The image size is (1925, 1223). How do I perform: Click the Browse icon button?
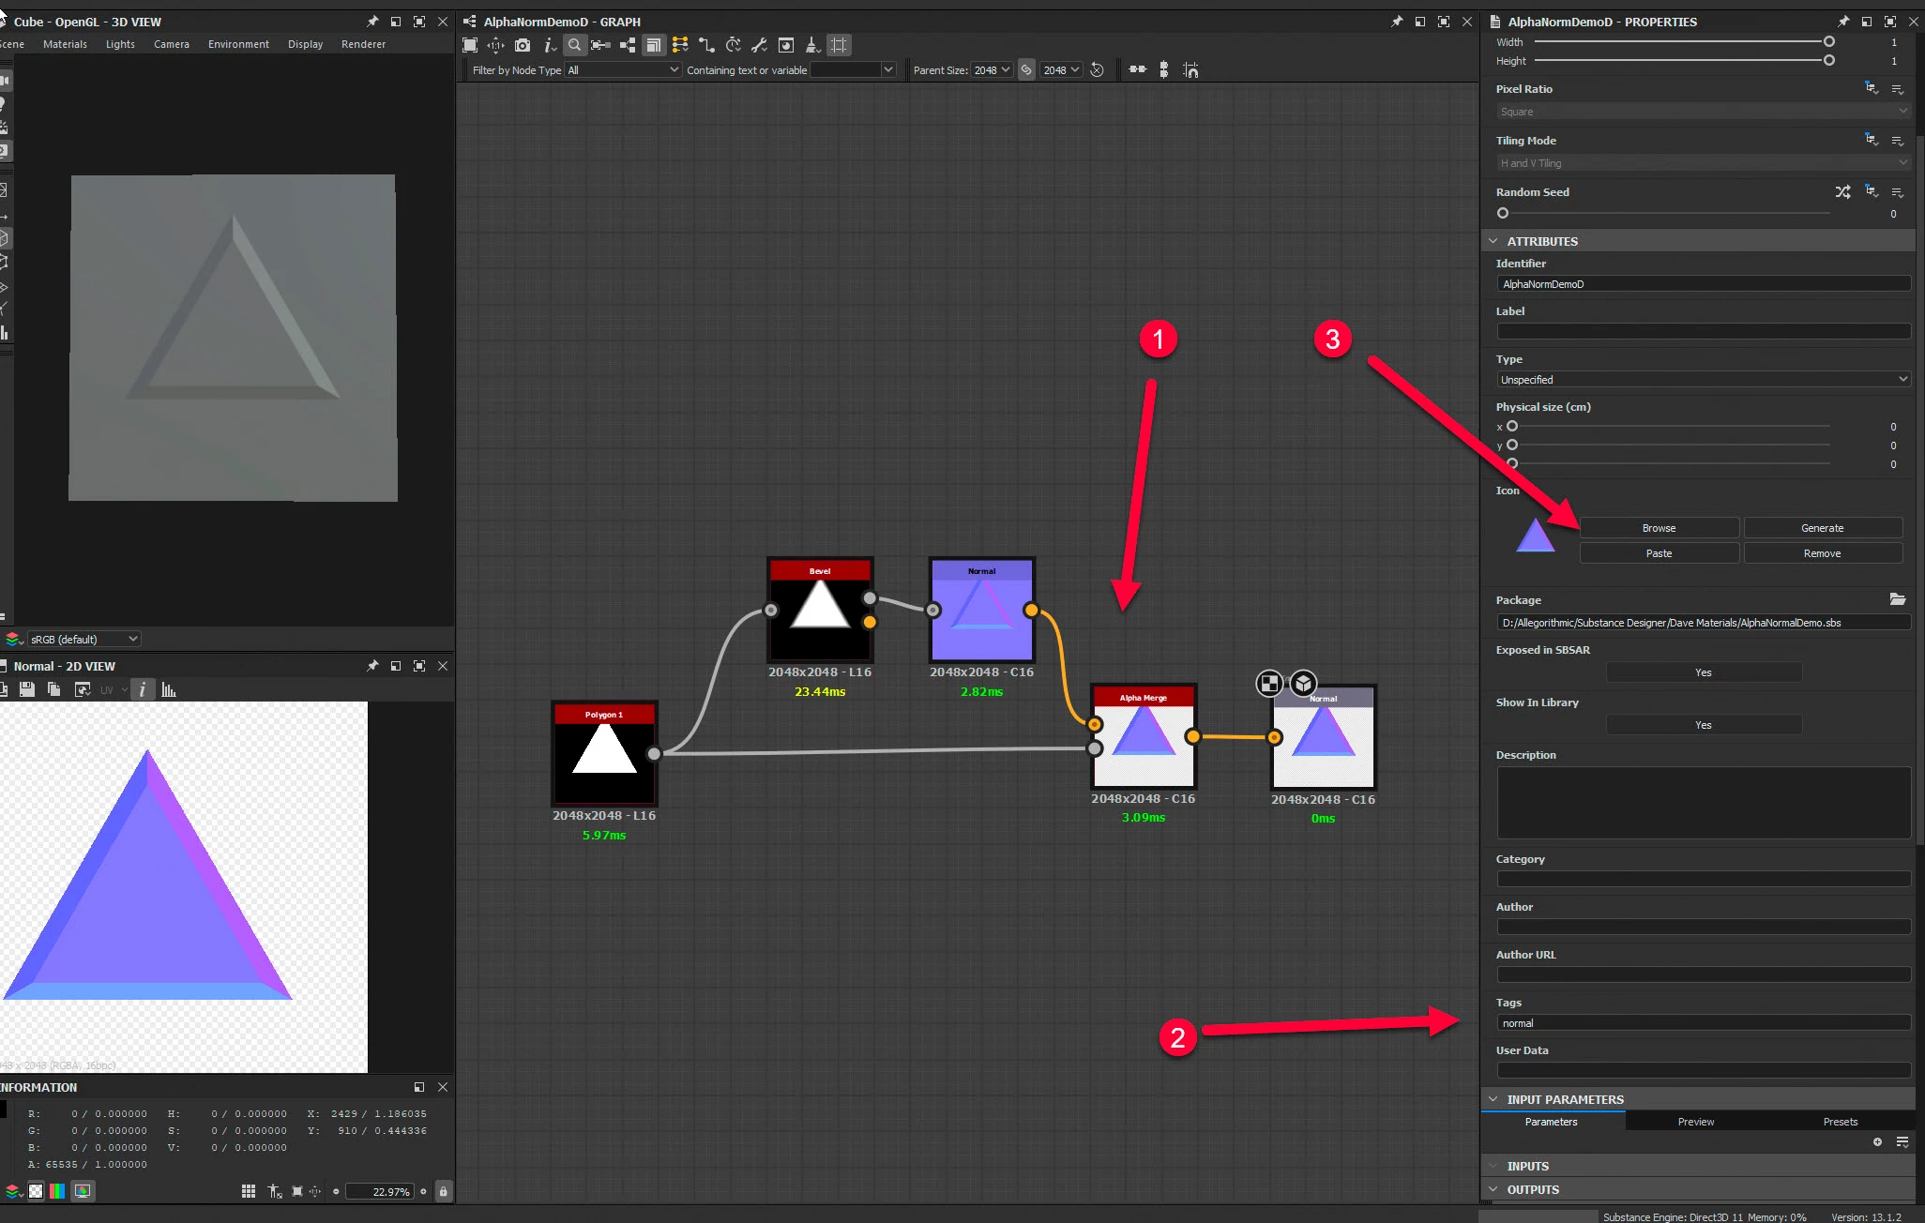pos(1659,528)
